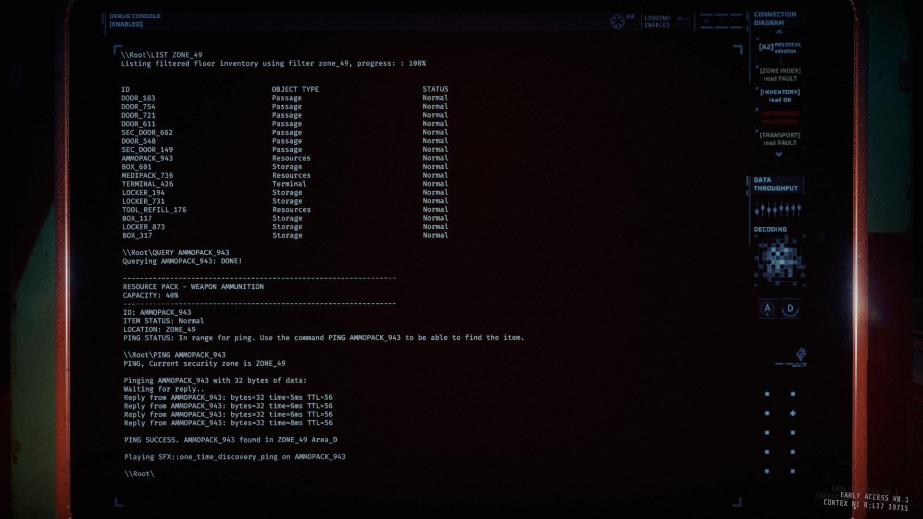
Task: Click the Normal status for BOX_317
Action: click(435, 235)
